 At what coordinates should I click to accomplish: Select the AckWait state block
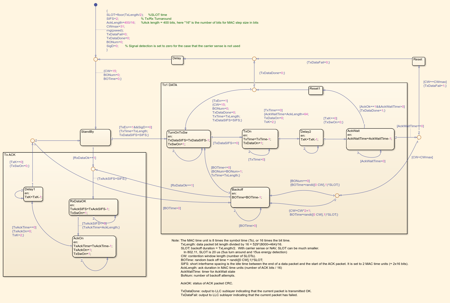click(x=370, y=139)
